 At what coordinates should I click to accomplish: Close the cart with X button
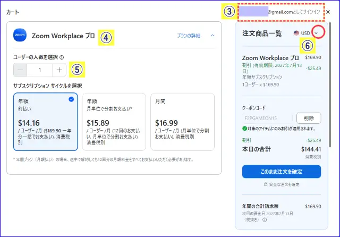(x=328, y=12)
